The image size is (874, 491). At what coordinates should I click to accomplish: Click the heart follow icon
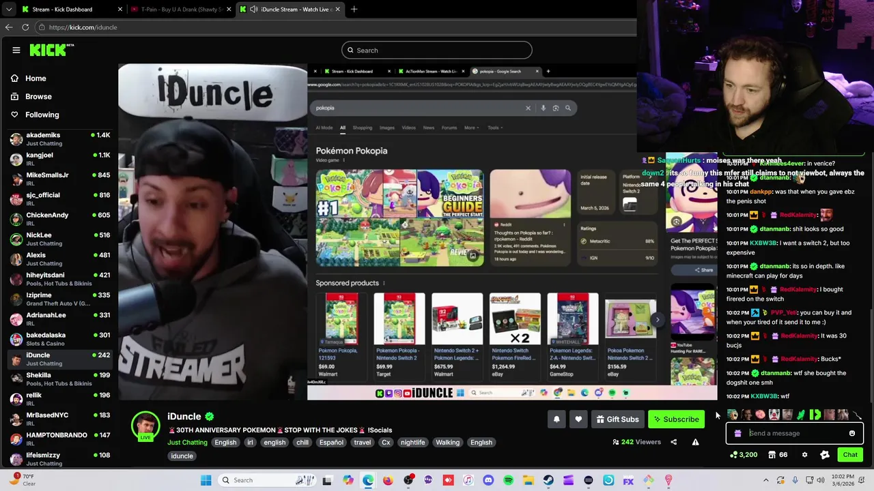tap(578, 419)
